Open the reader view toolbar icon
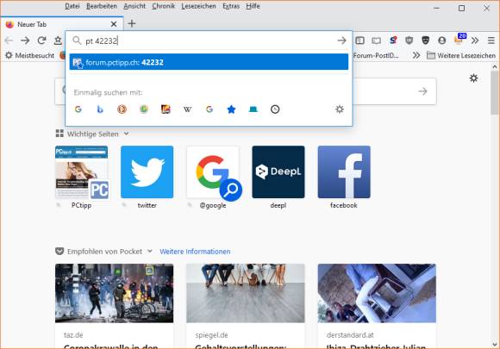500x349 pixels. [376, 41]
